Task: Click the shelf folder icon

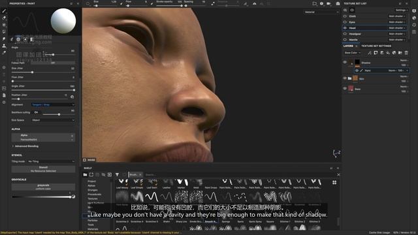Action: pyautogui.click(x=85, y=174)
